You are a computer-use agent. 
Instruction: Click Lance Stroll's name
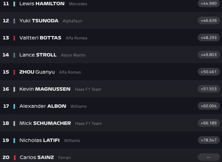click(x=38, y=55)
